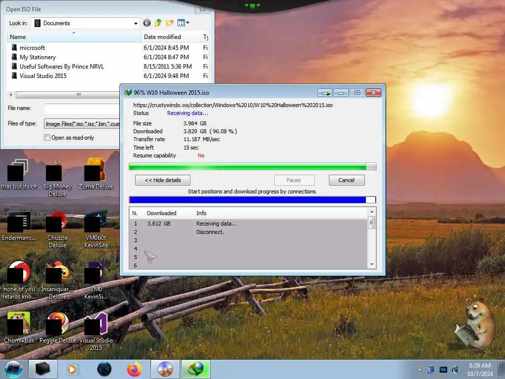Switch to download manager taskbar button
This screenshot has width=505, height=379.
pos(196,369)
